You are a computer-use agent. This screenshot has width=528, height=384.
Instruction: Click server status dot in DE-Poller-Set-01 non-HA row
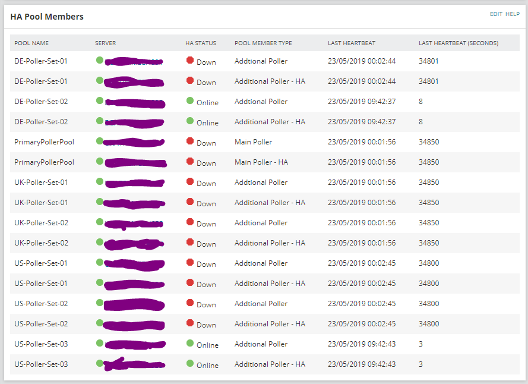[100, 61]
